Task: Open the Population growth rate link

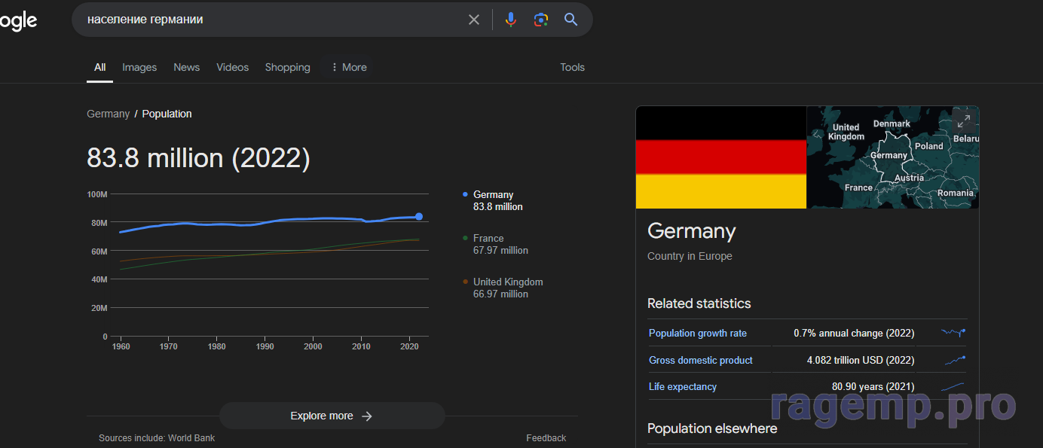Action: [x=698, y=333]
